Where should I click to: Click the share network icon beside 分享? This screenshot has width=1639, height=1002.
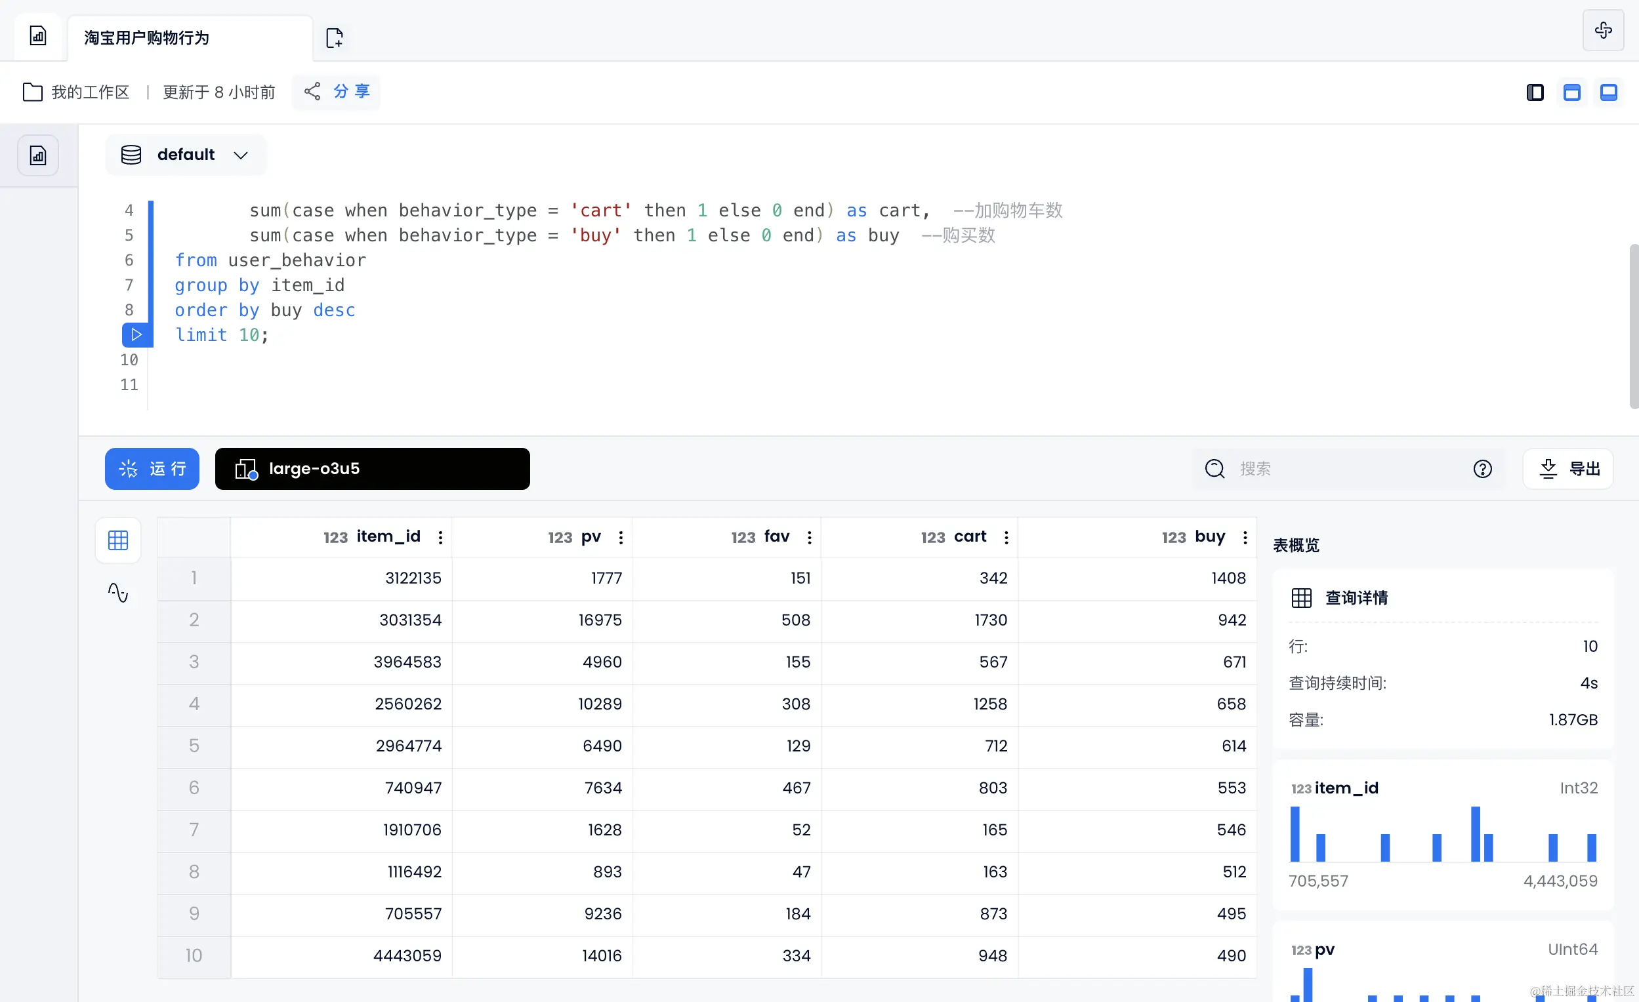pyautogui.click(x=312, y=91)
